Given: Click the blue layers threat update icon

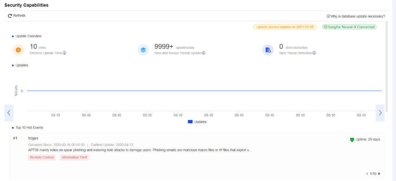Looking at the screenshot, I should coord(143,50).
